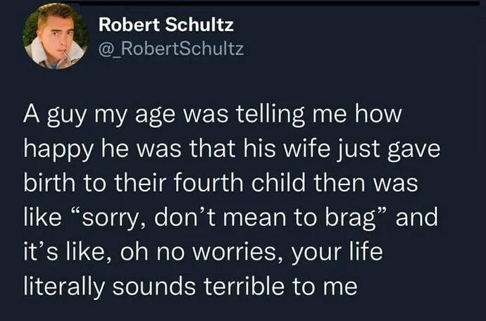Click Robert Schultz's profile avatar

point(56,37)
